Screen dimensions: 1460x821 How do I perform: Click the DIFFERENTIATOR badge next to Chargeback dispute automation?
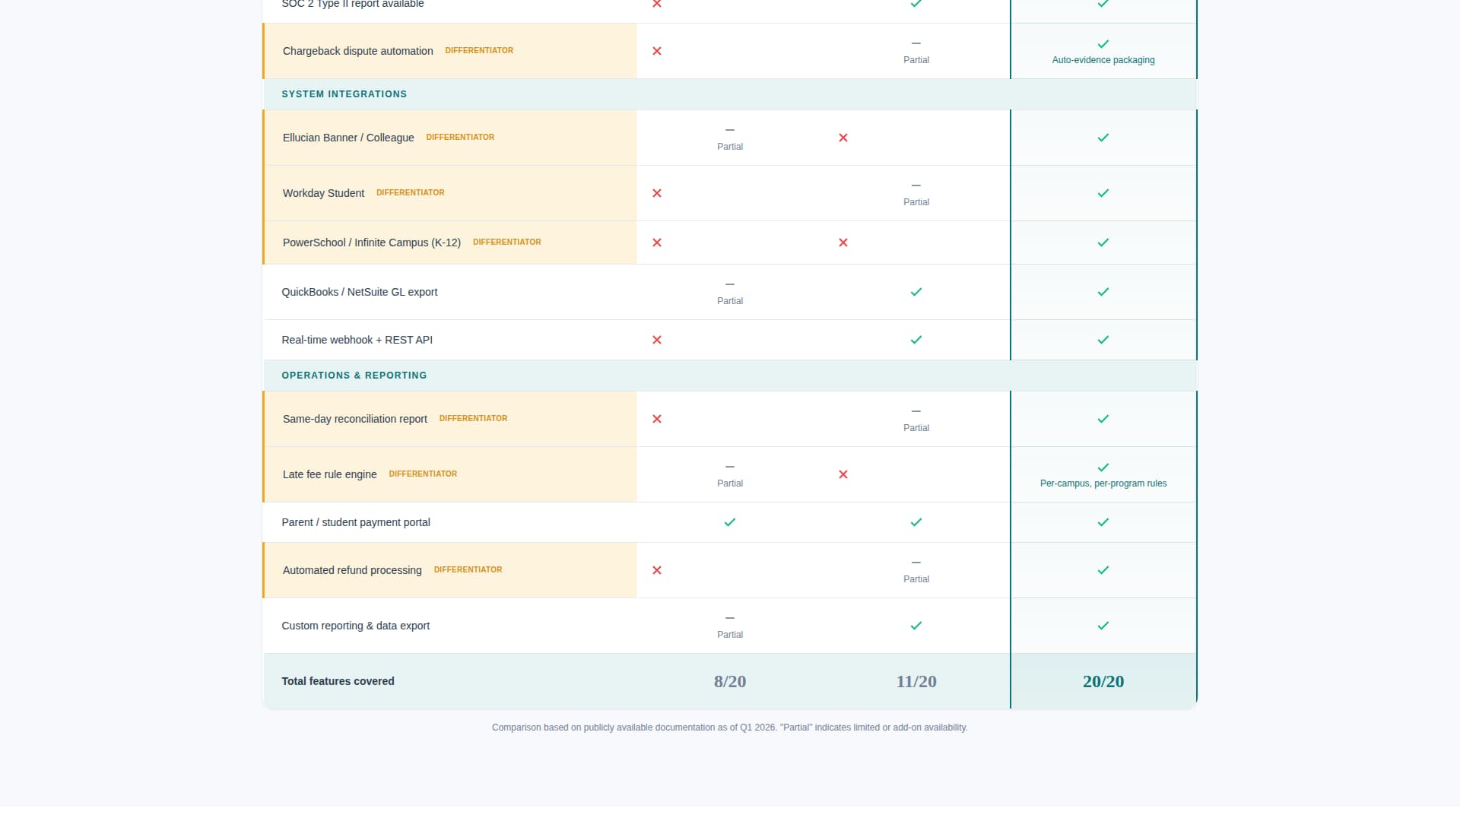(x=479, y=51)
